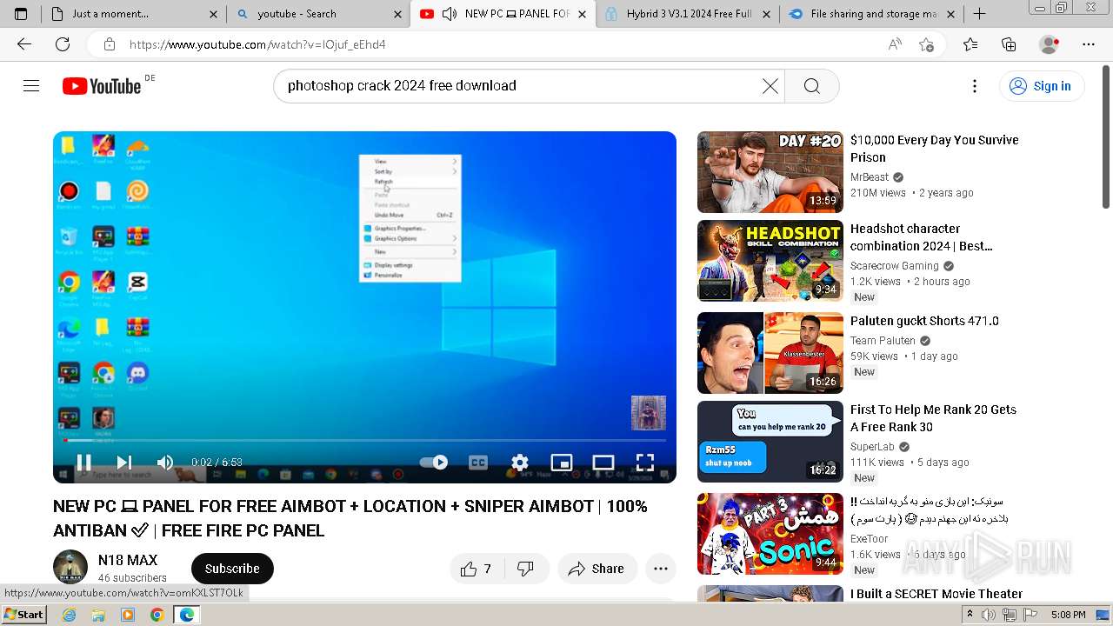Open the browser profile avatar
The height and width of the screenshot is (626, 1113).
tap(1050, 44)
